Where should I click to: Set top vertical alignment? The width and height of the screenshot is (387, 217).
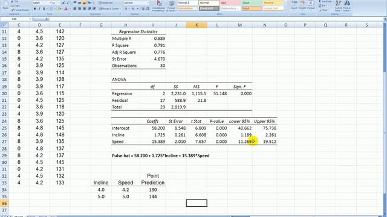pos(75,2)
